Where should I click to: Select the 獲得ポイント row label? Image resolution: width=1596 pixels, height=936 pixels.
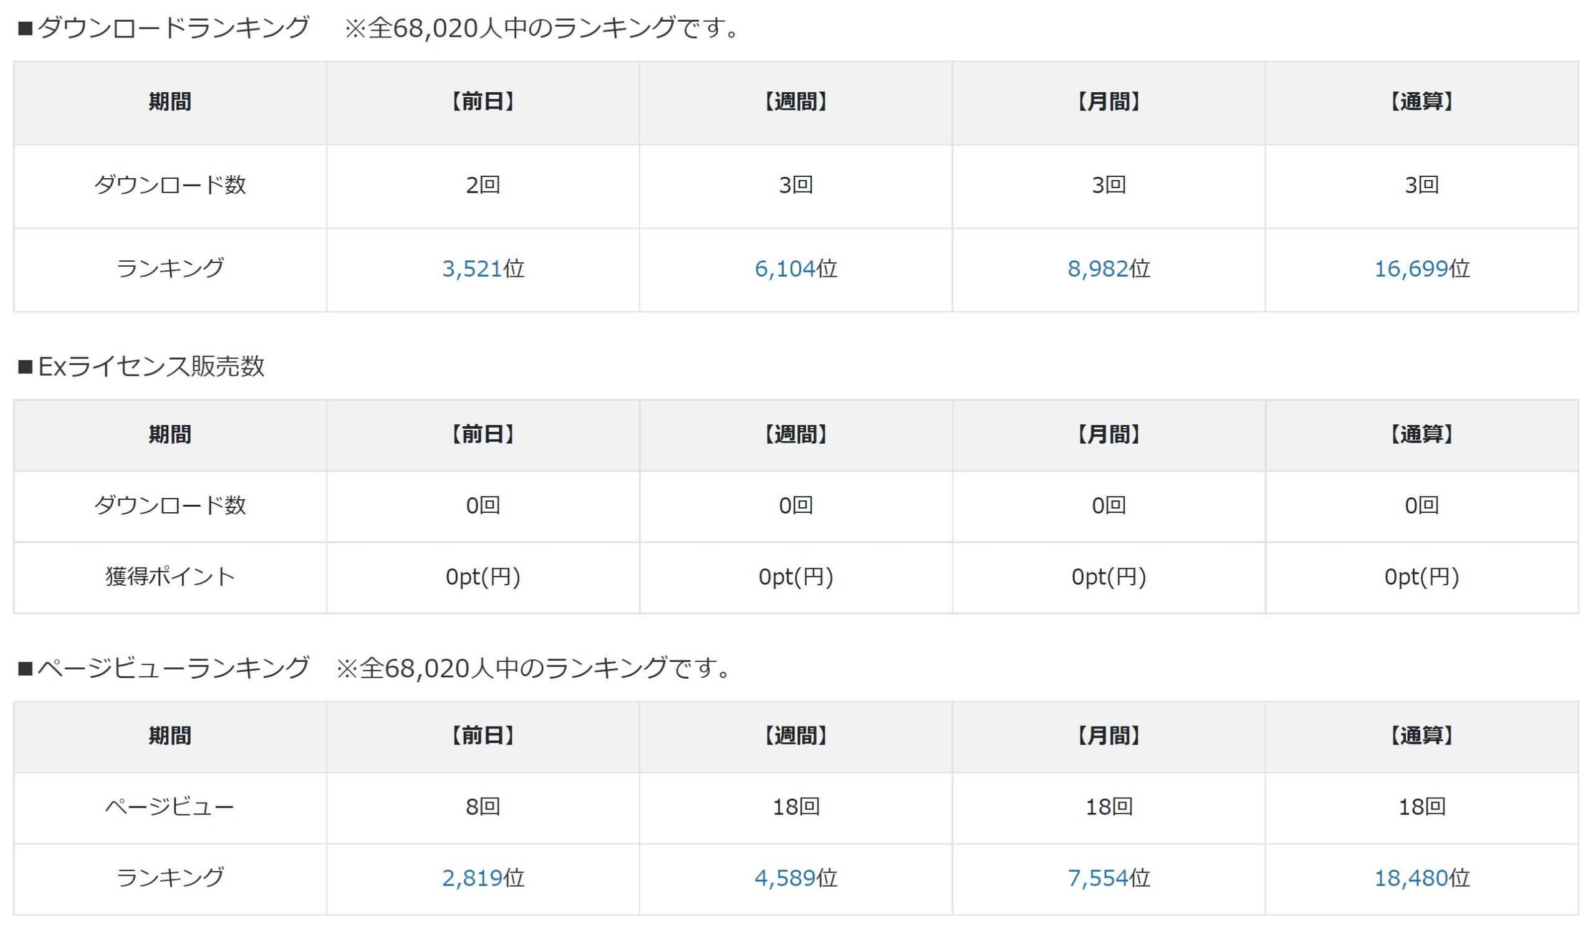tap(170, 576)
